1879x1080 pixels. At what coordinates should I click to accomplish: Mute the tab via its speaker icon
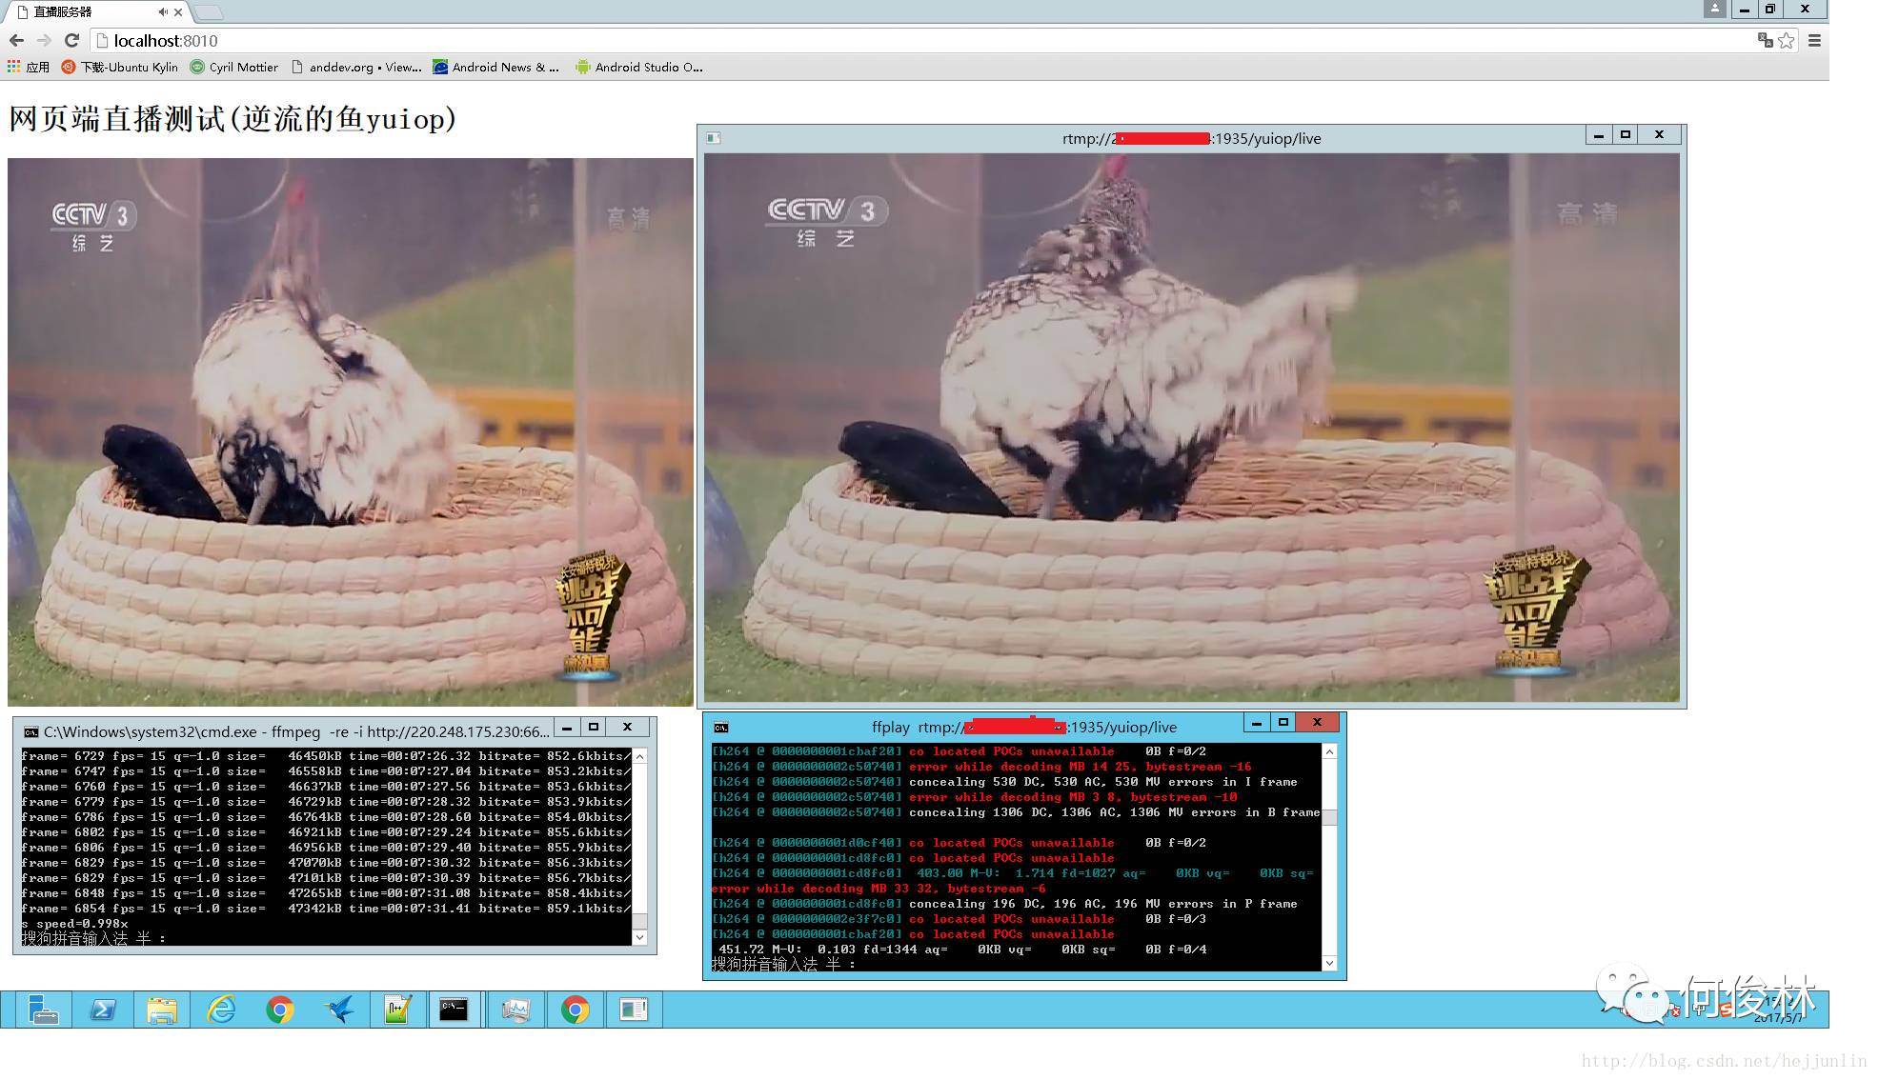[x=163, y=12]
